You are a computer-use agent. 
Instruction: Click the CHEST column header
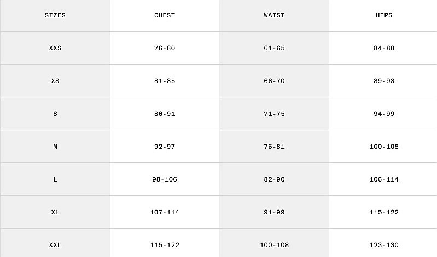[x=165, y=15]
